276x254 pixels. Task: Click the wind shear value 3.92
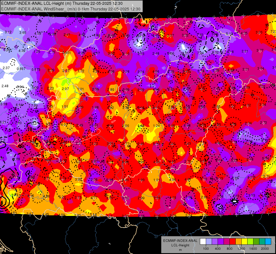pos(78,179)
